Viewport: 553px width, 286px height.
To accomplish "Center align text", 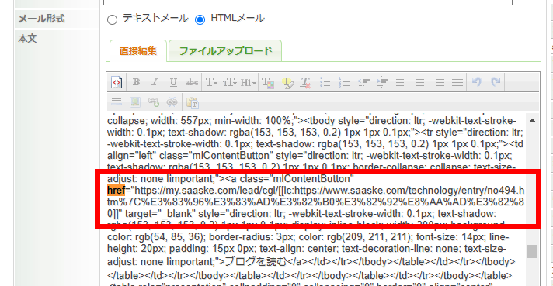I will pyautogui.click(x=419, y=82).
